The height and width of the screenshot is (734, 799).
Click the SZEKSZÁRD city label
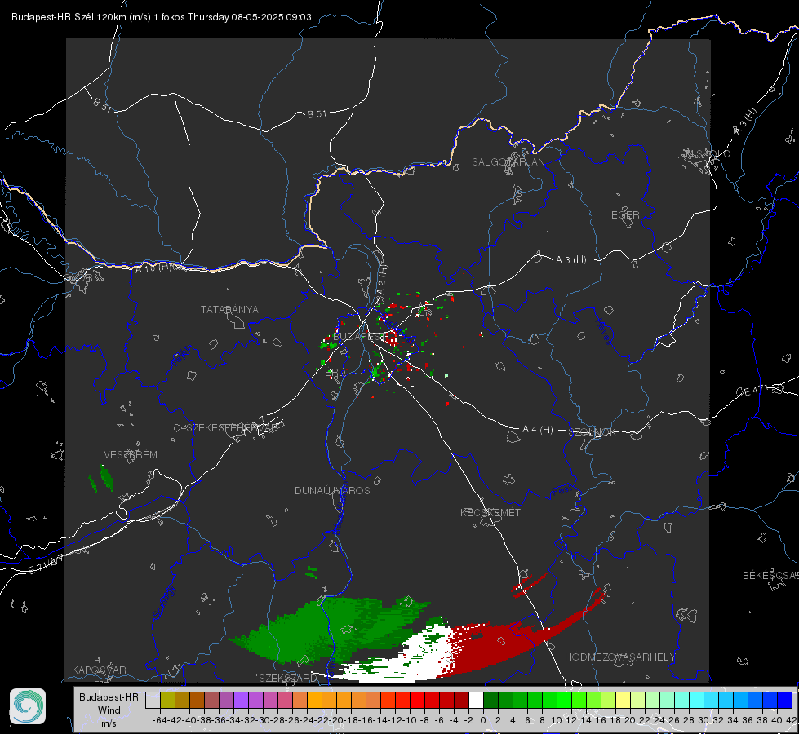(x=288, y=678)
